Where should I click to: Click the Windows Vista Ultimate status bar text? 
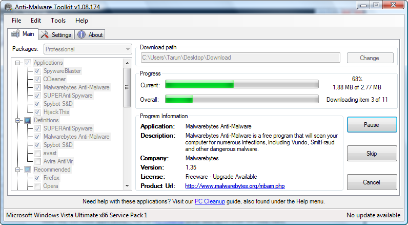[77, 215]
